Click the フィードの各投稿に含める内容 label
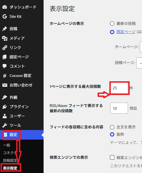The height and width of the screenshot is (173, 142). (x=76, y=127)
